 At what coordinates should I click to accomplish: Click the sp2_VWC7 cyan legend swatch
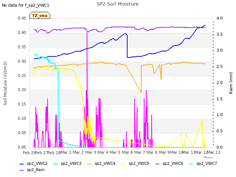[191, 164]
